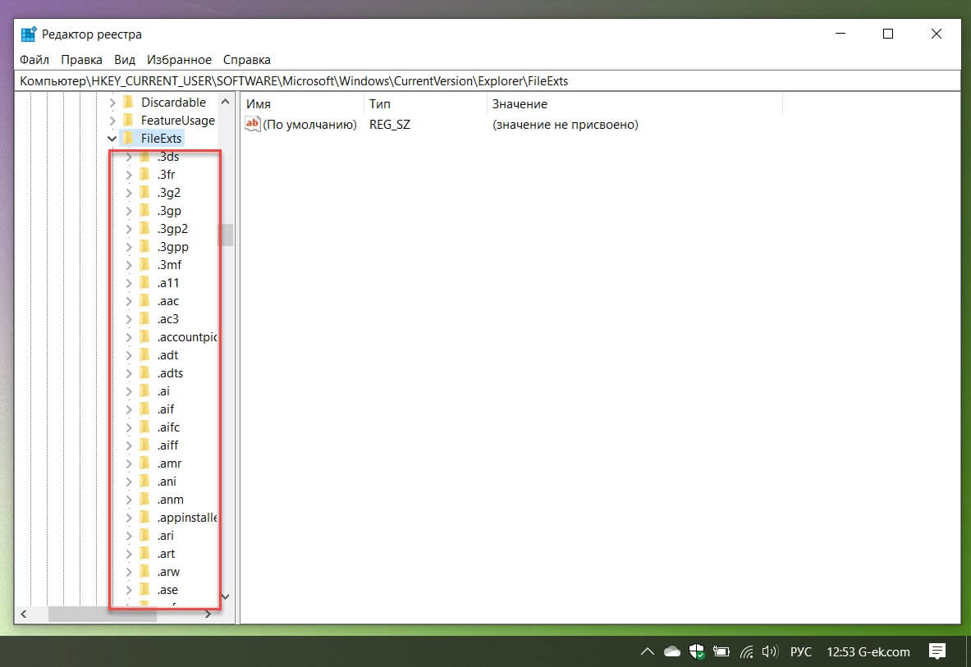Click the Registry Editor app icon in title bar
Viewport: 971px width, 667px height.
point(29,34)
